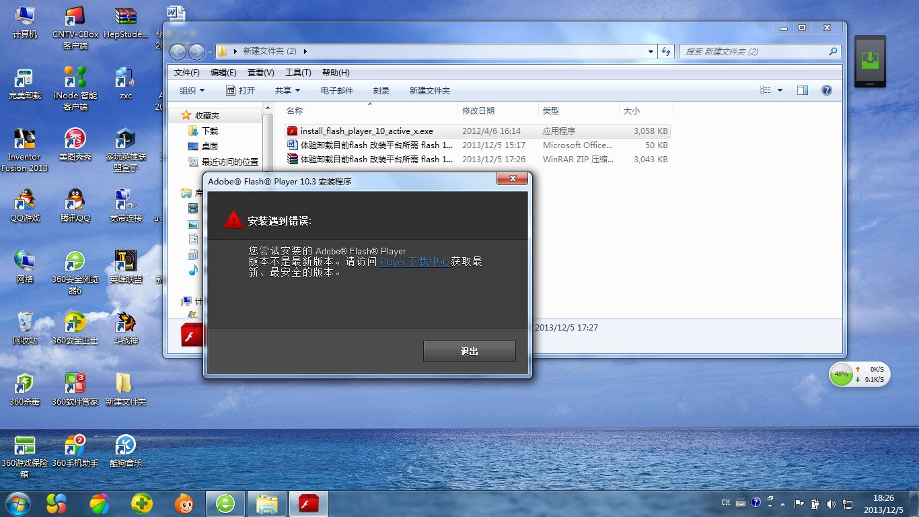The width and height of the screenshot is (919, 517).
Task: Open 酷狗音乐 desktop icon
Action: [126, 451]
